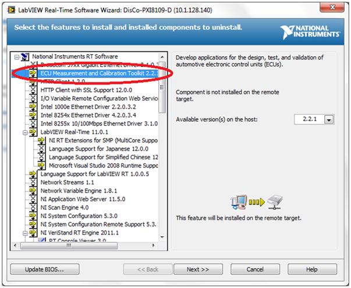Click the X icon next to NI Scan Engine 4.0
Screen dimensions: 351x288
[33, 207]
